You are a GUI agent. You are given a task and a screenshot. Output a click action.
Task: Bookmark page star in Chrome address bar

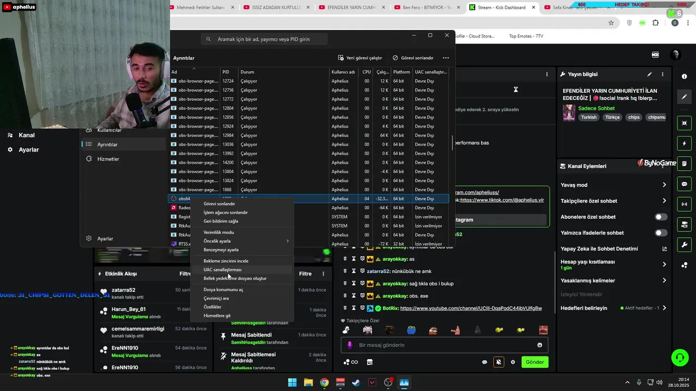611,23
